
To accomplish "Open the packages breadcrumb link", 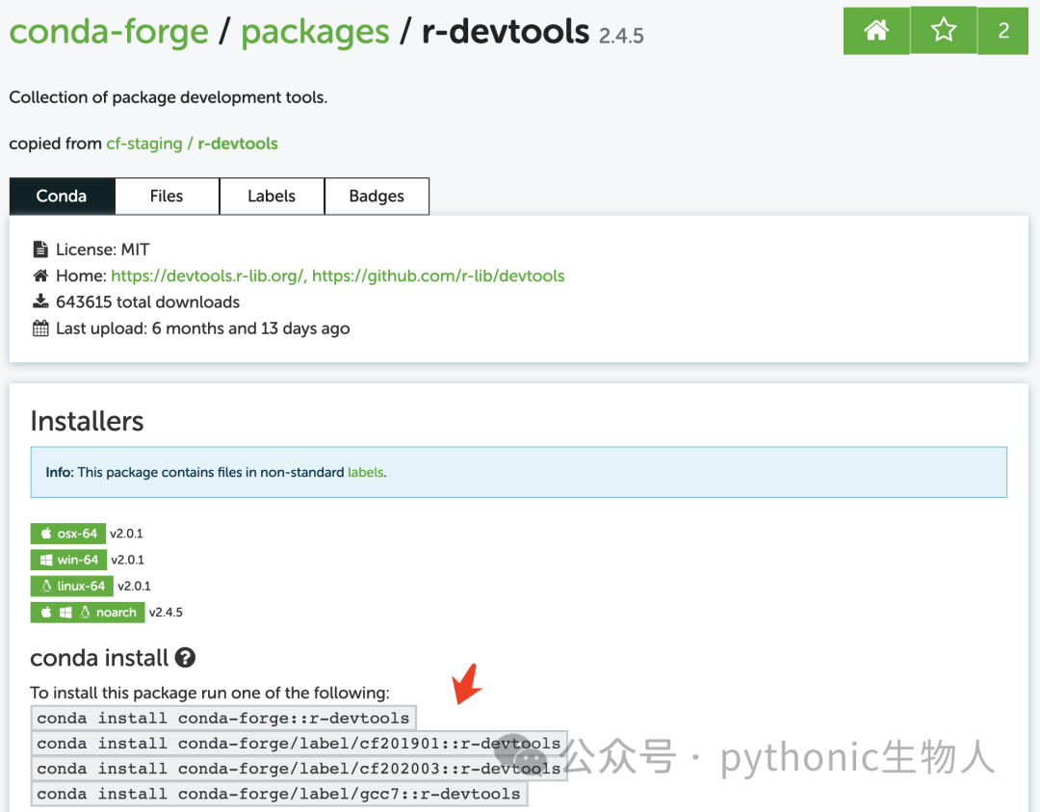I will click(x=315, y=32).
